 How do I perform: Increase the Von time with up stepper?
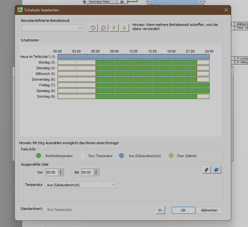point(61,171)
